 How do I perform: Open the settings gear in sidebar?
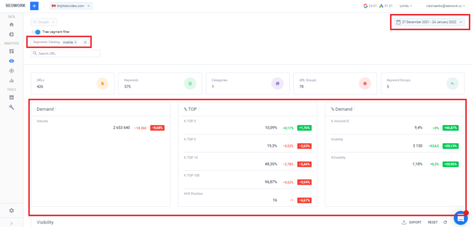pos(12,210)
